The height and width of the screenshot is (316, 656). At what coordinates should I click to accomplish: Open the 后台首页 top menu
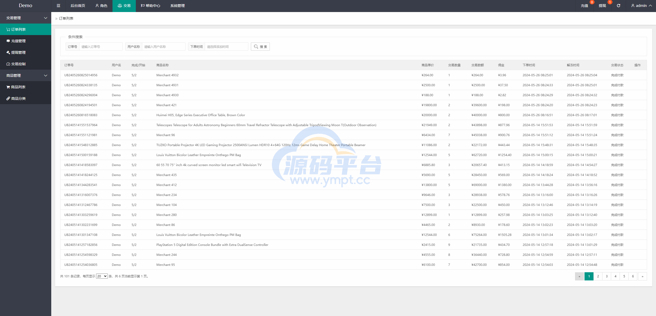tap(78, 6)
